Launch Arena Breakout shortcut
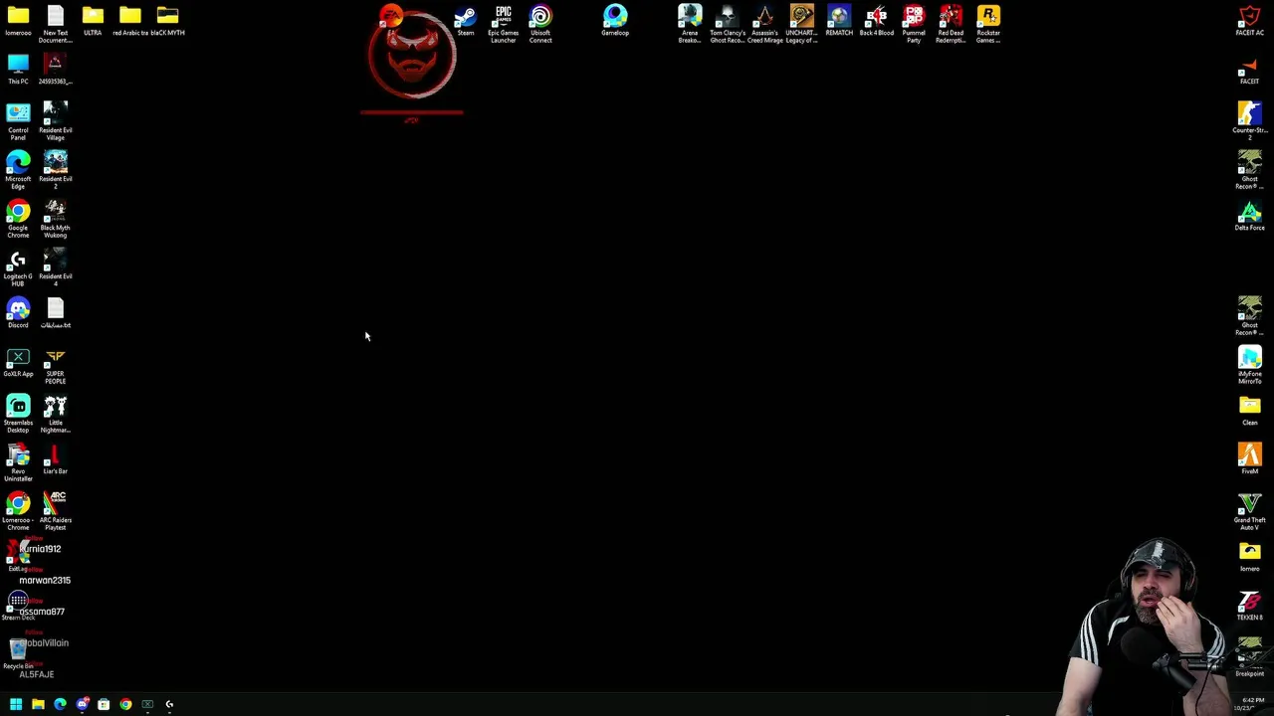Screen dimensions: 1274x716 pos(690,24)
